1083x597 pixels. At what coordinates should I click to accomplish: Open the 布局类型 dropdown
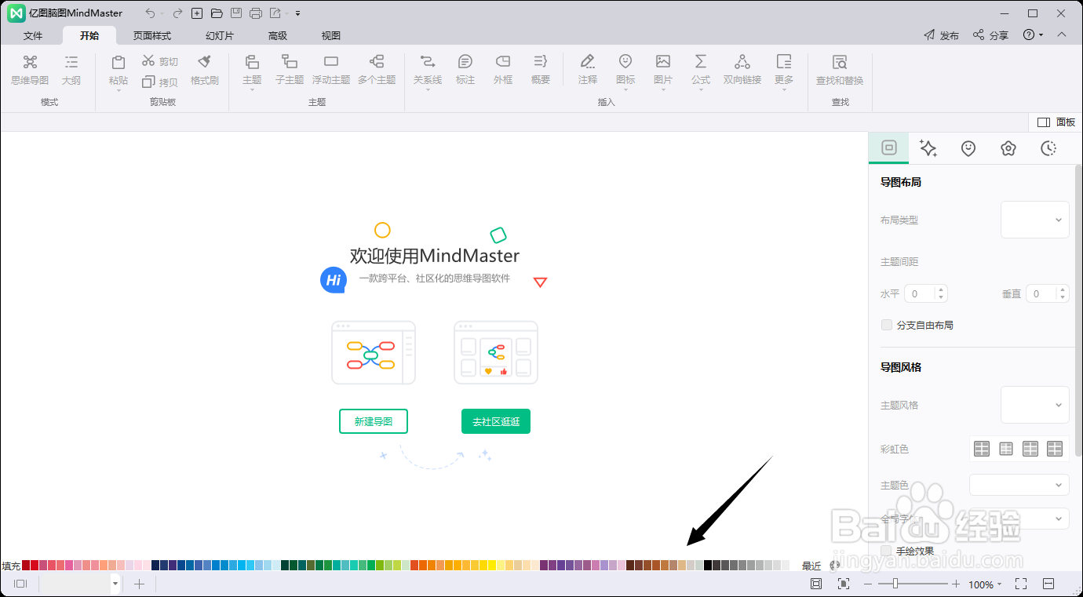[1035, 220]
